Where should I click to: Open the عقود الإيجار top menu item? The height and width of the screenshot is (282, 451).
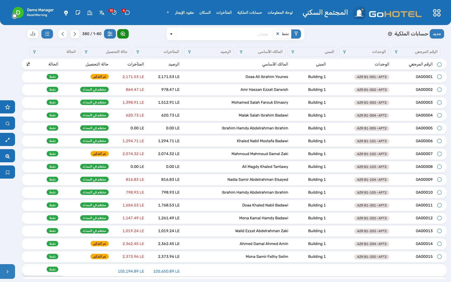pos(184,13)
